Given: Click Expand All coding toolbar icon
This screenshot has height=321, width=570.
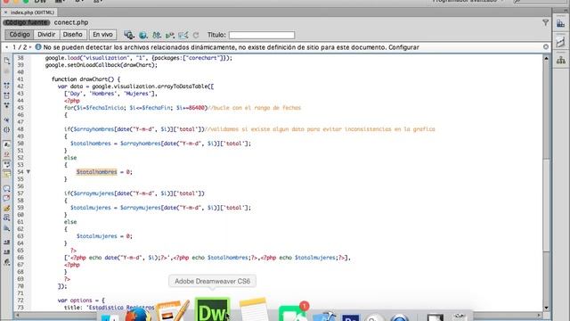Looking at the screenshot, I should pyautogui.click(x=6, y=105).
